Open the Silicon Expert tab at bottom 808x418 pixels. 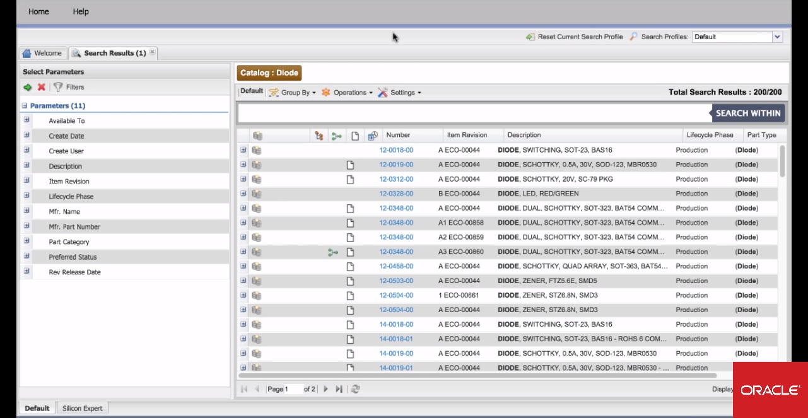(82, 408)
